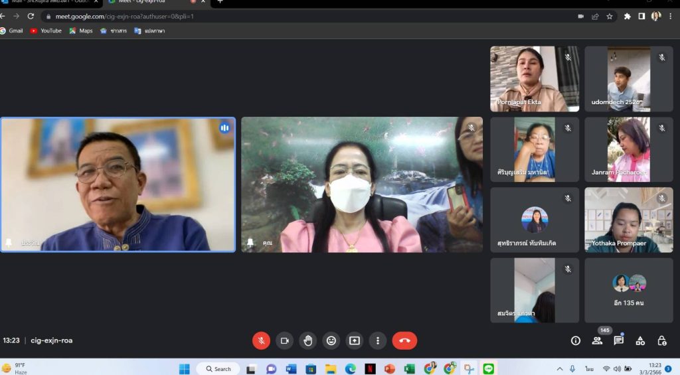Viewport: 680px width, 375px height.
Task: Open the ข่าวสาร bookmark
Action: click(x=113, y=31)
